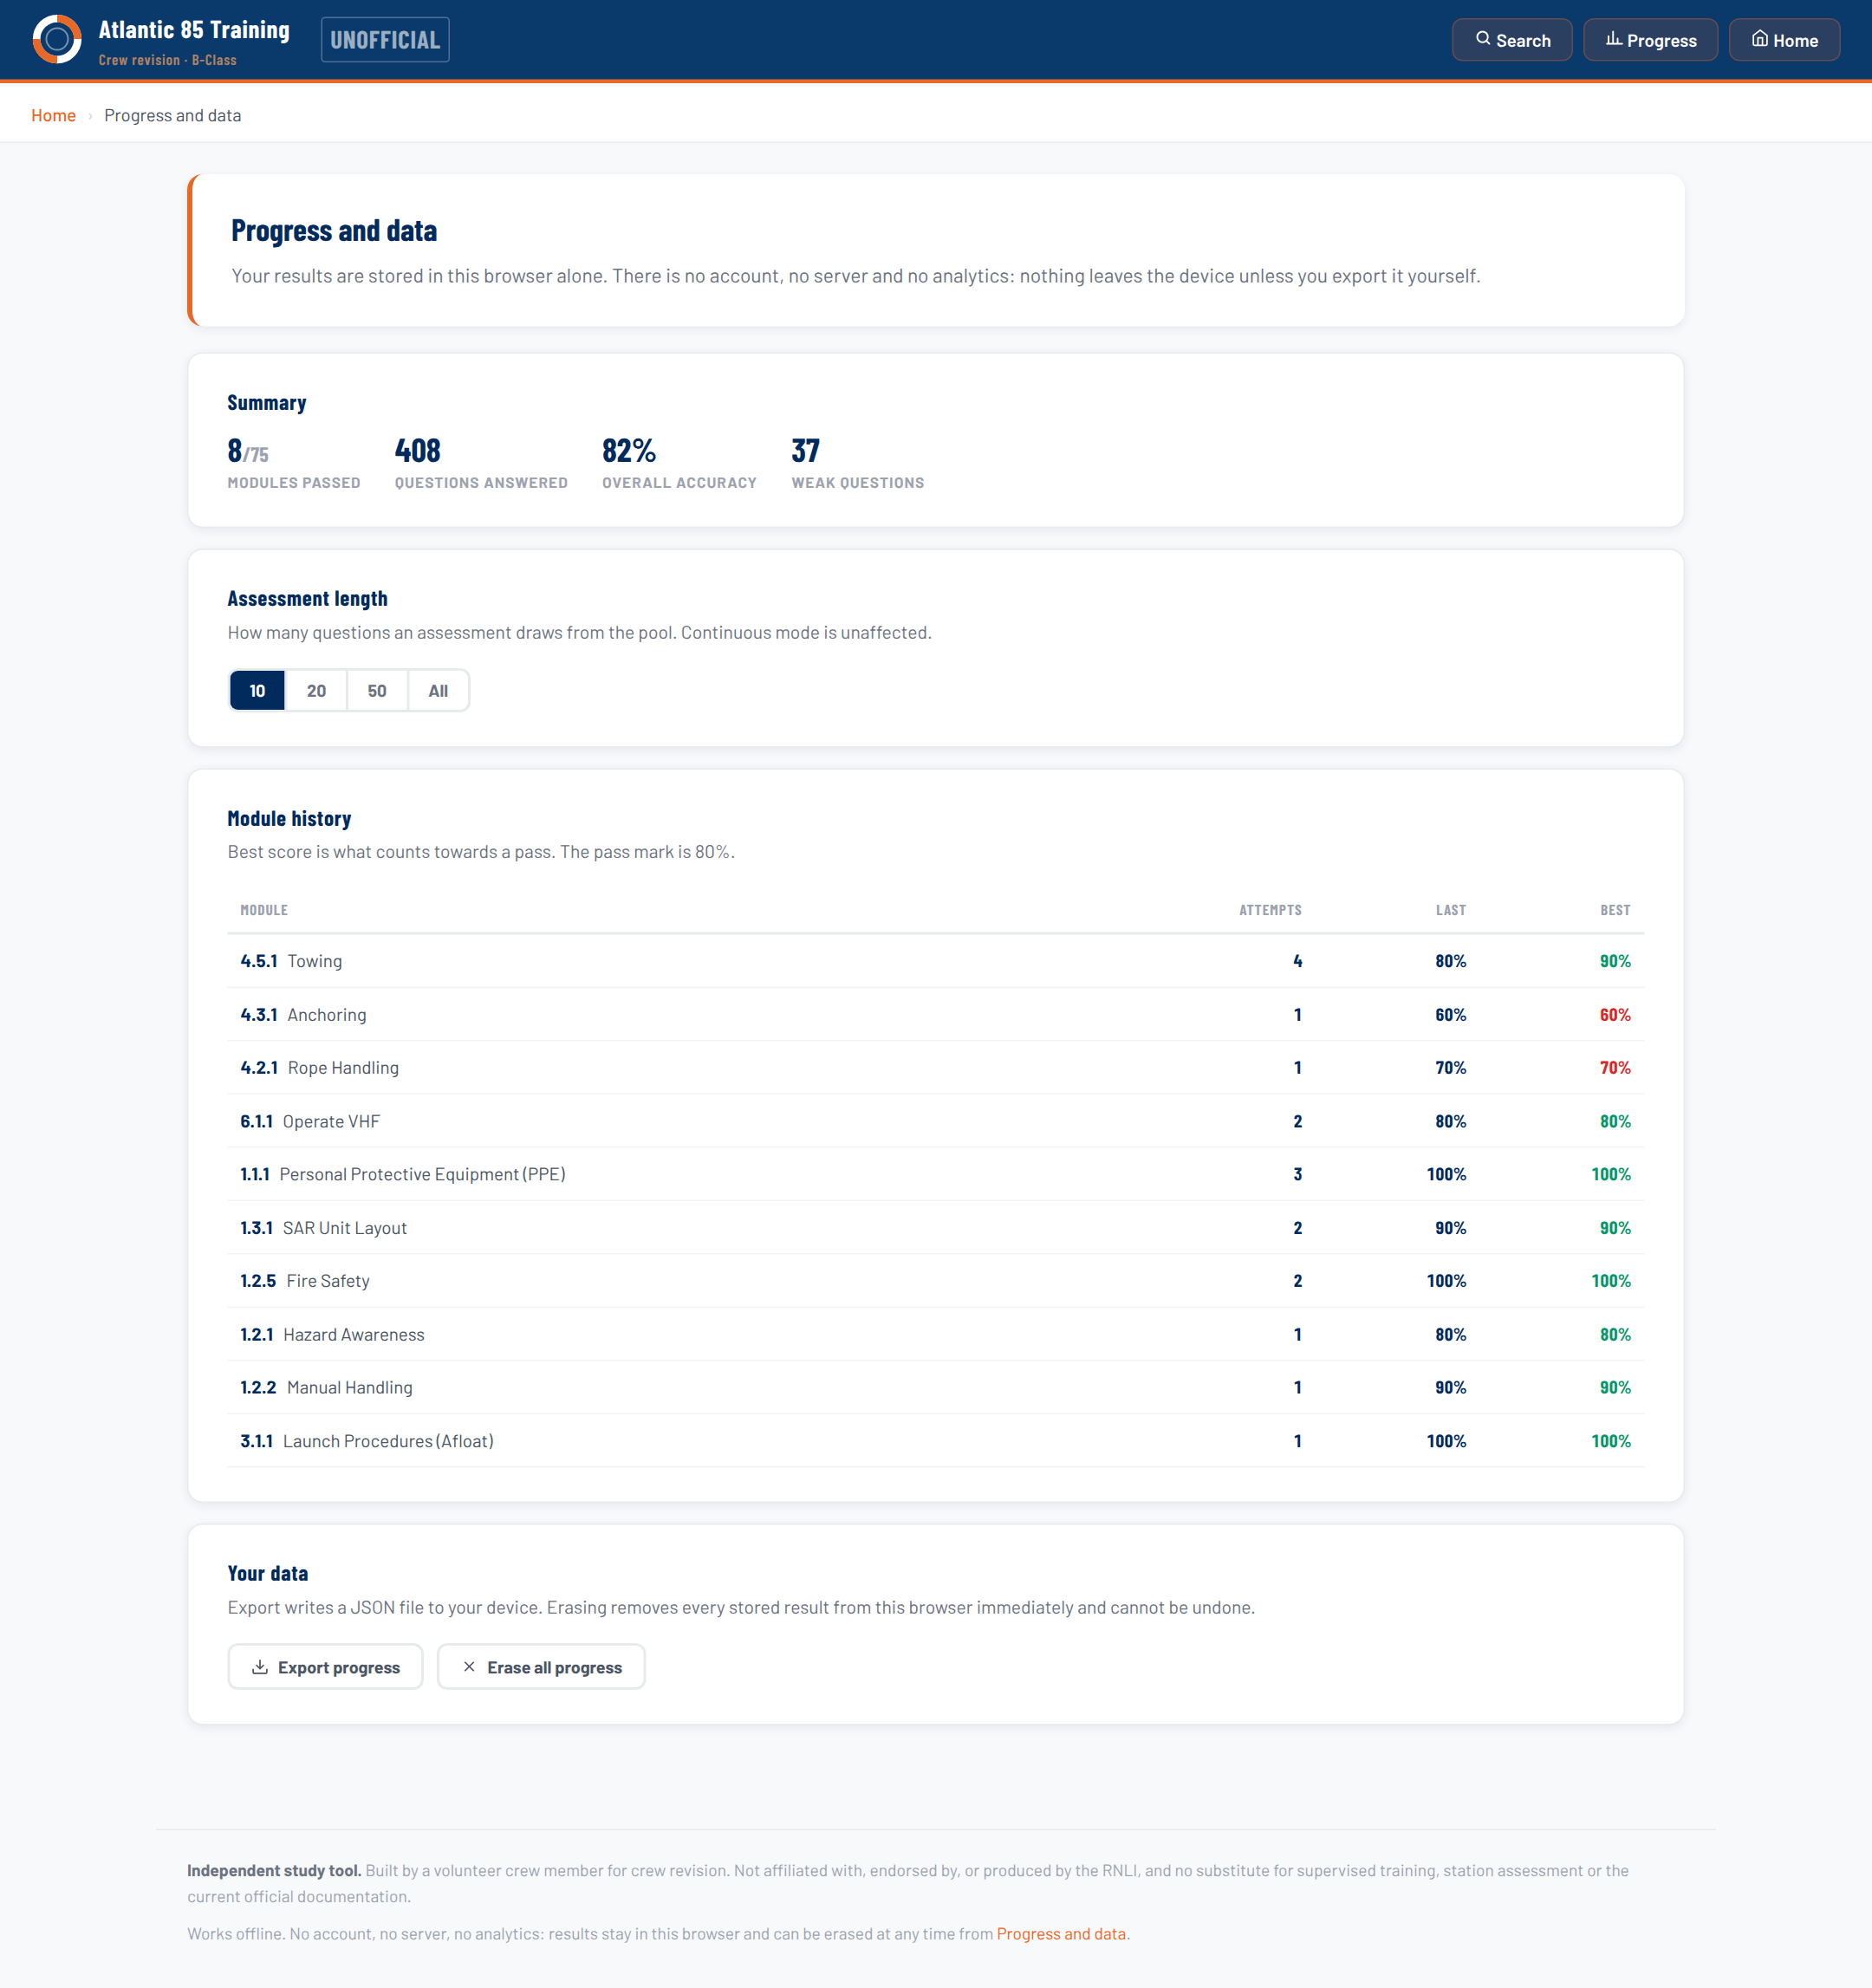1872x1988 pixels.
Task: Click the 'Atlantic 85 Training' title text
Action: (x=194, y=30)
